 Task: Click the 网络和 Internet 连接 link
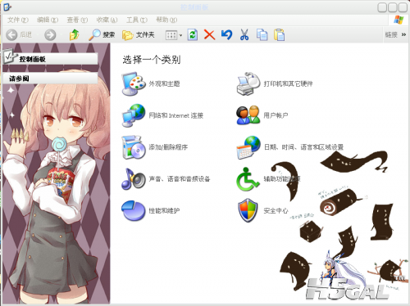tap(176, 115)
